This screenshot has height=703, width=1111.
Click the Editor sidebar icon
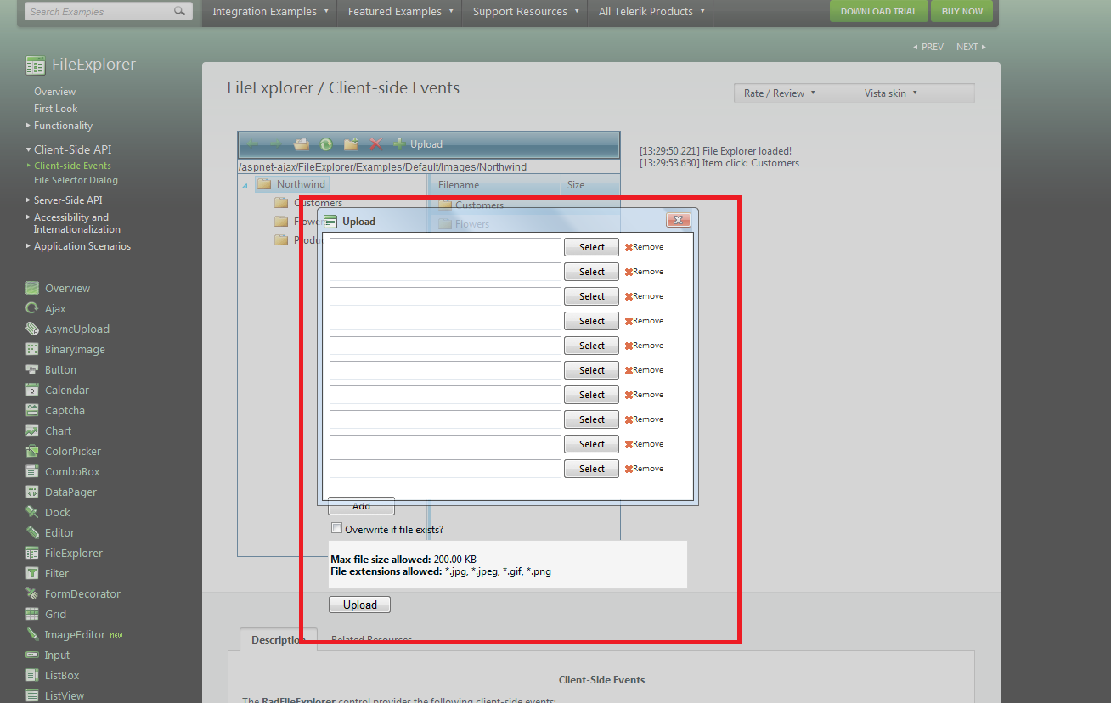click(x=32, y=532)
